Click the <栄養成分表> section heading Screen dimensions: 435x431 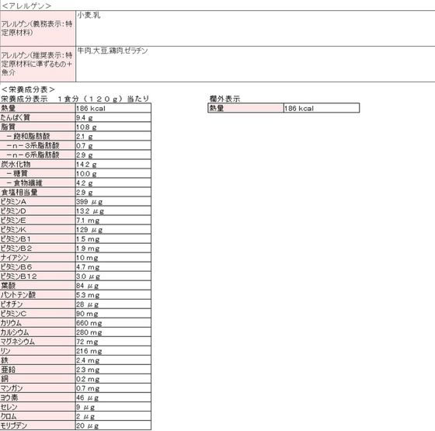click(28, 89)
